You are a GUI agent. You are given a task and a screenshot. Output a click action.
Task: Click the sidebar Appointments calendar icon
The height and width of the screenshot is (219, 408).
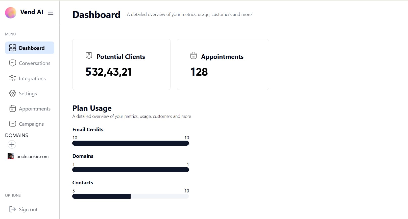tap(12, 108)
